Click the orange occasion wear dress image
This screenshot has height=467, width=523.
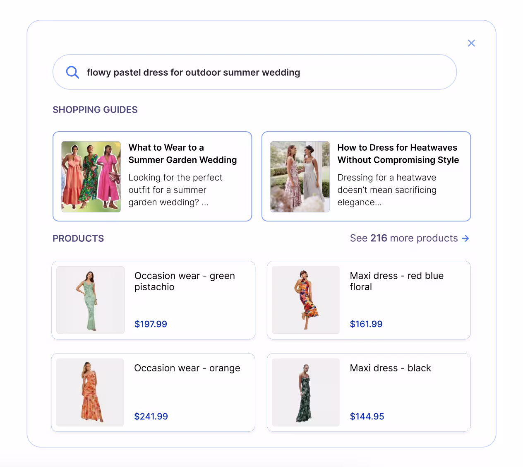(90, 392)
